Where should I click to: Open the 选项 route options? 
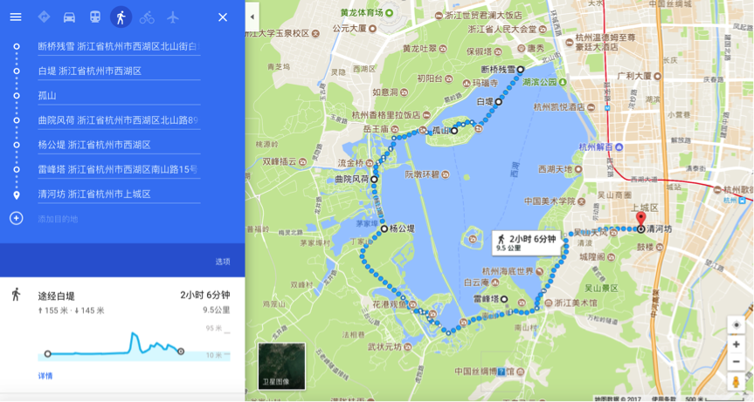[x=223, y=262]
